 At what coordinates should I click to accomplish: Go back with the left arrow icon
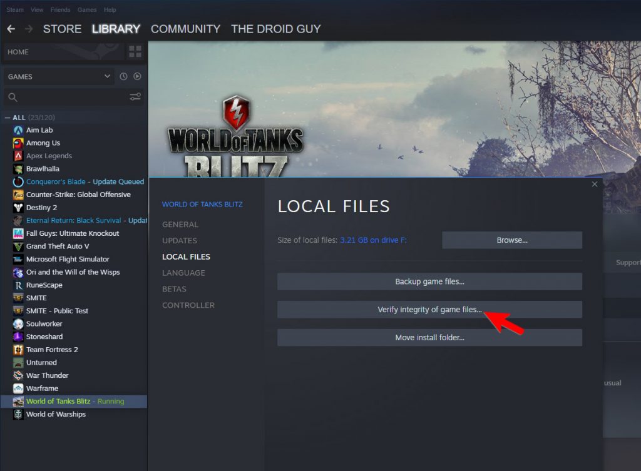pos(11,29)
